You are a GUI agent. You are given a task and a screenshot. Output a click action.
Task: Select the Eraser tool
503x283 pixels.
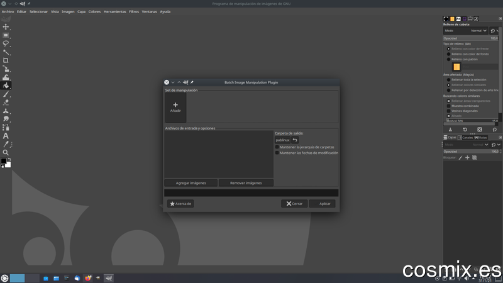click(6, 103)
